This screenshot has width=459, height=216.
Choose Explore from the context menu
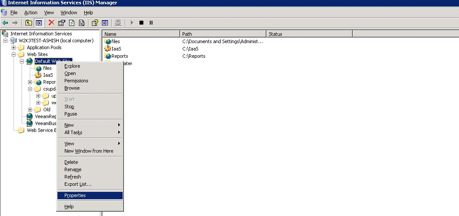click(90, 66)
